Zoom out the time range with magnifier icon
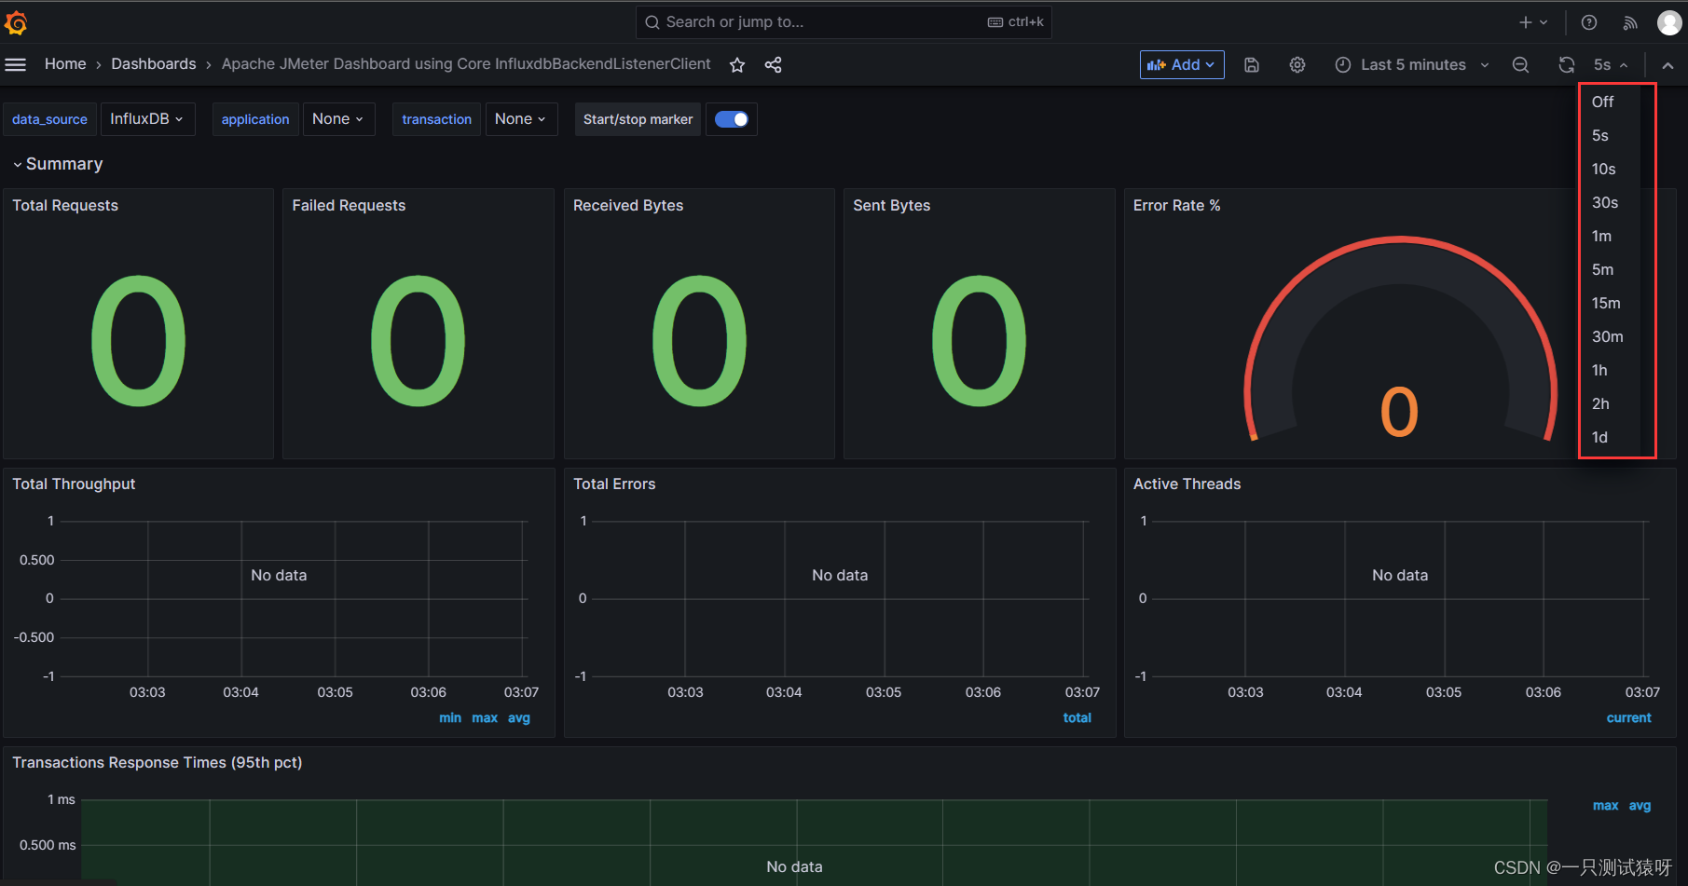This screenshot has height=886, width=1688. coord(1520,64)
